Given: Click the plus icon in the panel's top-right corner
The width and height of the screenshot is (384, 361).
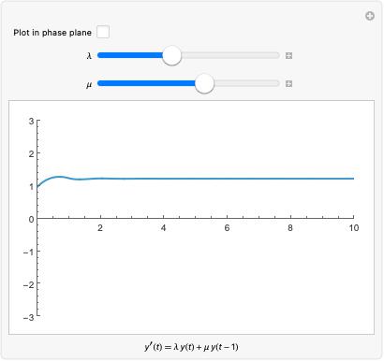Looking at the screenshot, I should click(x=370, y=16).
